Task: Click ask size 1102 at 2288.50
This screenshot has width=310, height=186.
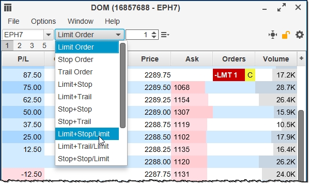Action: pos(181,137)
